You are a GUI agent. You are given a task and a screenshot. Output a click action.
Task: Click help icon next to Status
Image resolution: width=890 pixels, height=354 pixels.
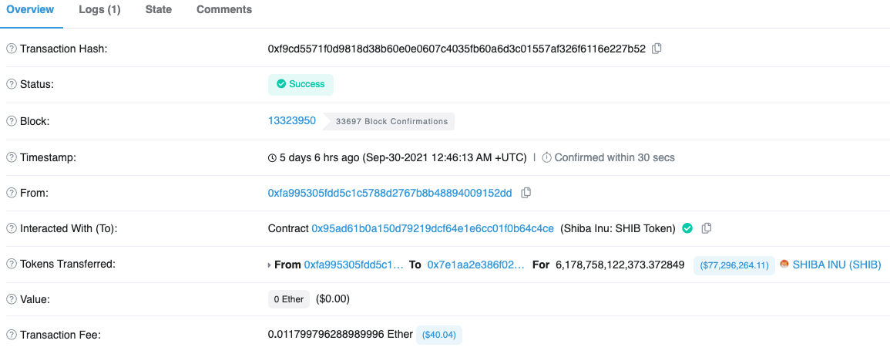(x=12, y=84)
